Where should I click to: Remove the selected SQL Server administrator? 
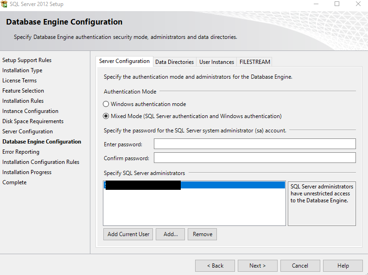pyautogui.click(x=203, y=234)
